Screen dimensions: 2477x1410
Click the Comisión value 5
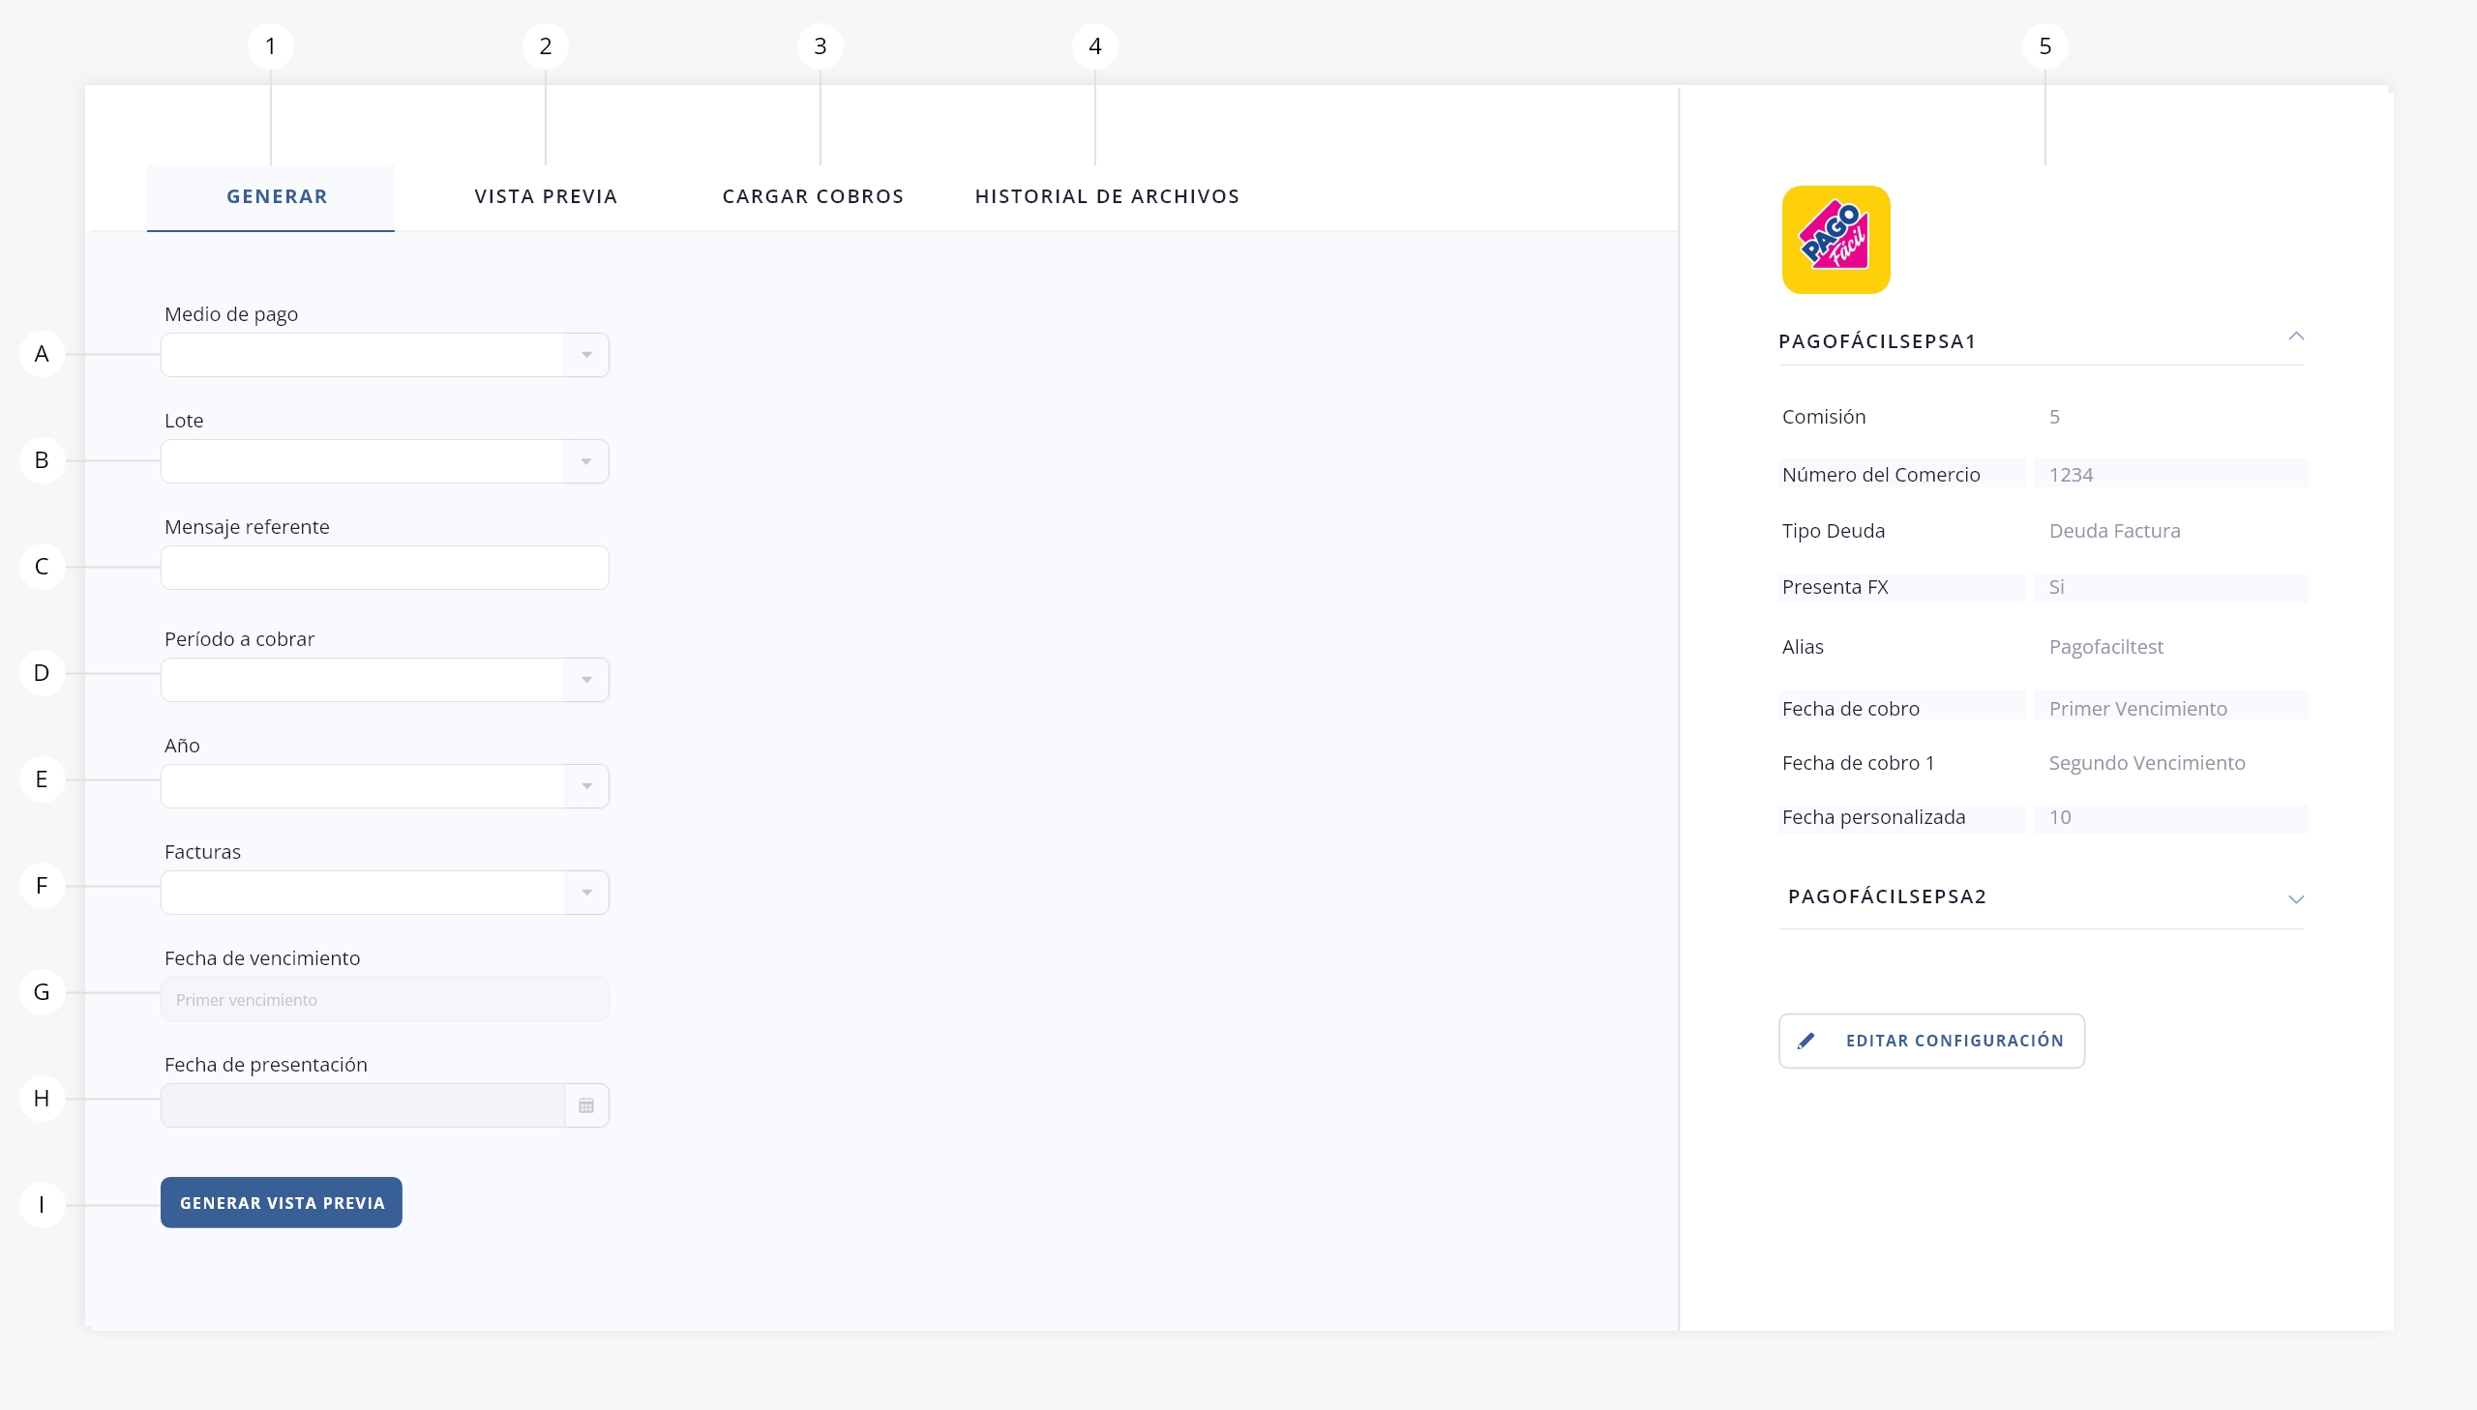point(2054,417)
